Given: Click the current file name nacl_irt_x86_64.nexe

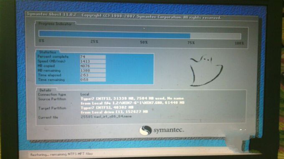Looking at the screenshot, I should [113, 117].
